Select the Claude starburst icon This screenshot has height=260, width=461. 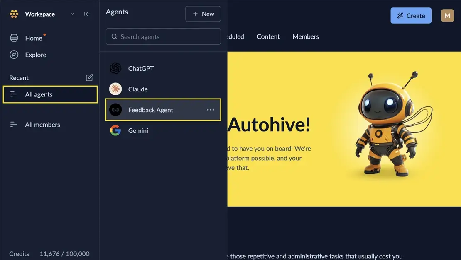pyautogui.click(x=115, y=89)
